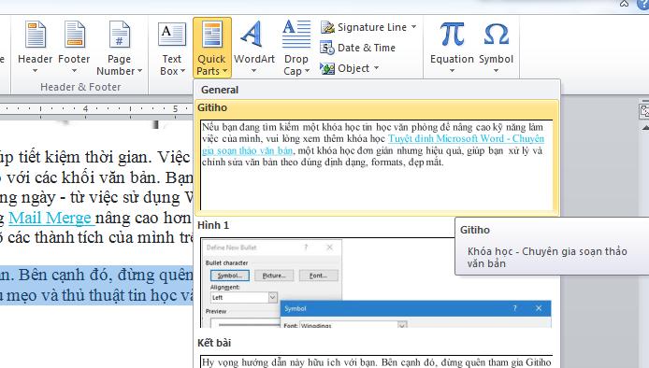Select the Kết bài quick part preview
Image resolution: width=649 pixels, height=368 pixels.
[x=376, y=361]
